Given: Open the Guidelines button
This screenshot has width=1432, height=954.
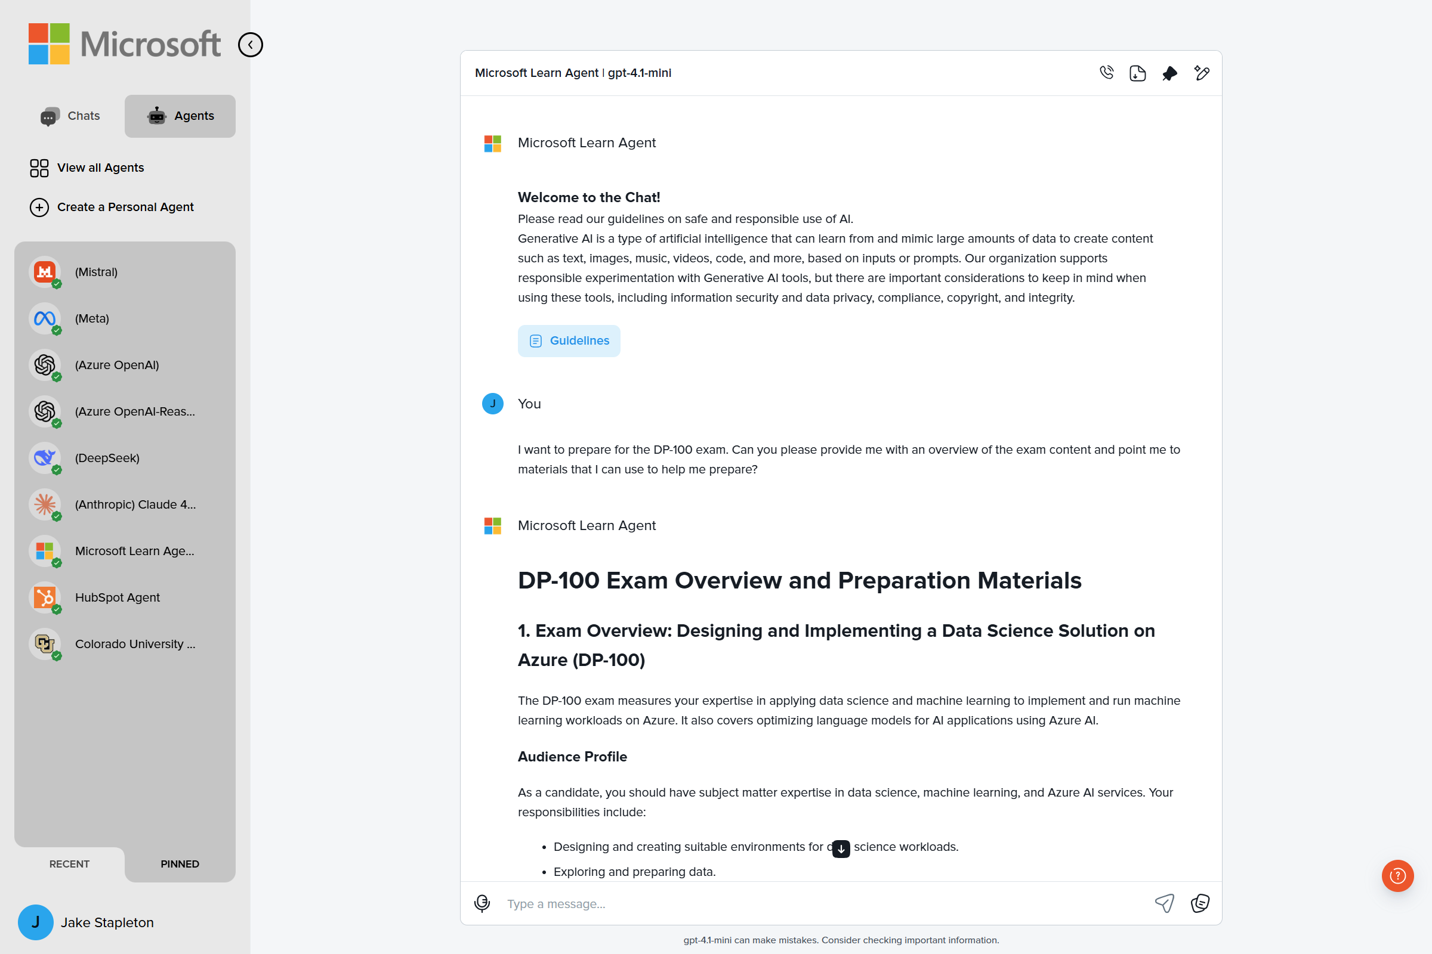Looking at the screenshot, I should pyautogui.click(x=569, y=340).
